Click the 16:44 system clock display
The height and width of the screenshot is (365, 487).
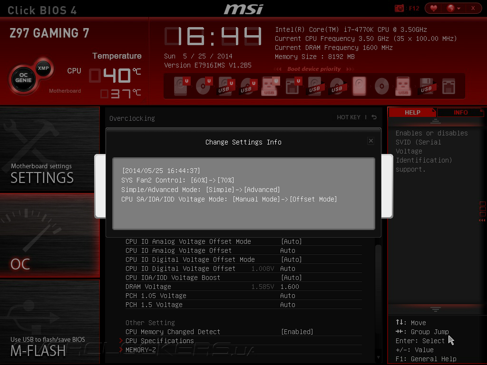[x=214, y=36]
